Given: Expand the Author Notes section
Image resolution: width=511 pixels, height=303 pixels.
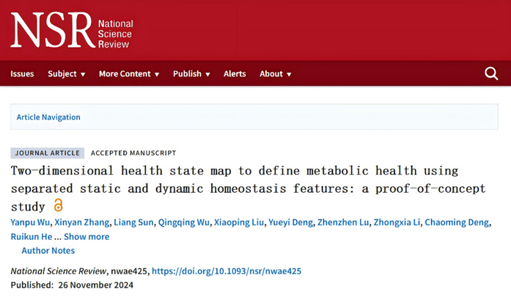Looking at the screenshot, I should [x=48, y=251].
